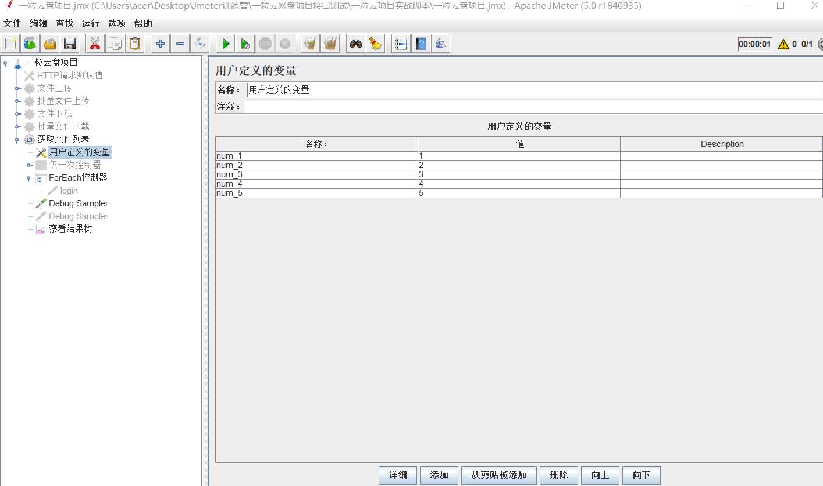The height and width of the screenshot is (486, 823).
Task: Click the 文件上传 gear icon in tree
Action: point(29,88)
